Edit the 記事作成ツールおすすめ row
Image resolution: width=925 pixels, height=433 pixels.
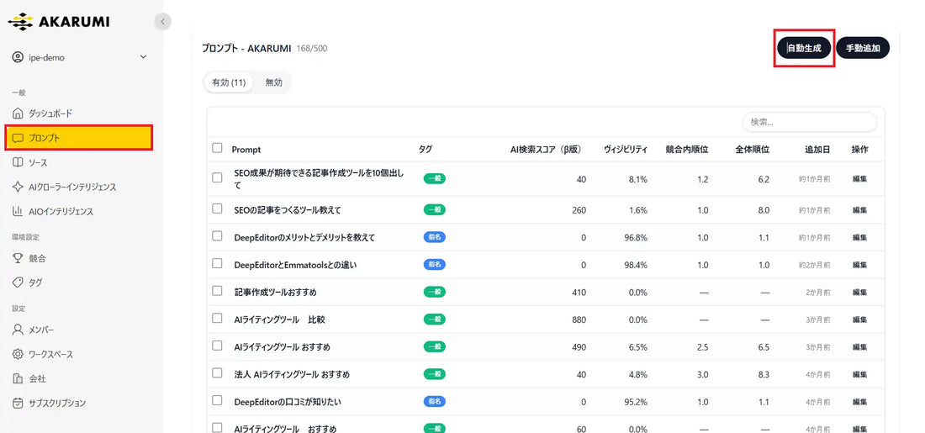tap(859, 293)
